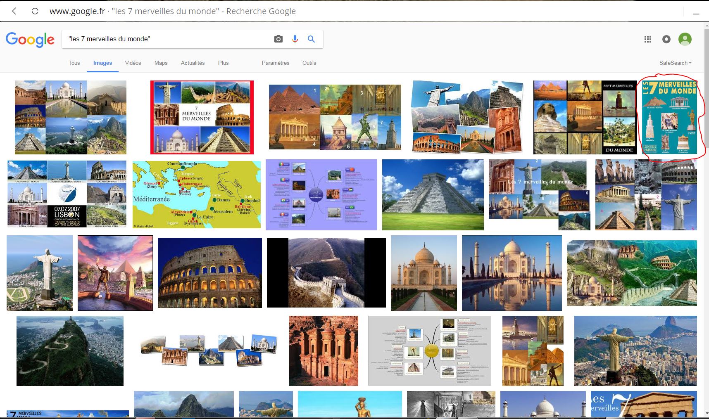
Task: Go back using browser back arrow
Action: [x=14, y=11]
